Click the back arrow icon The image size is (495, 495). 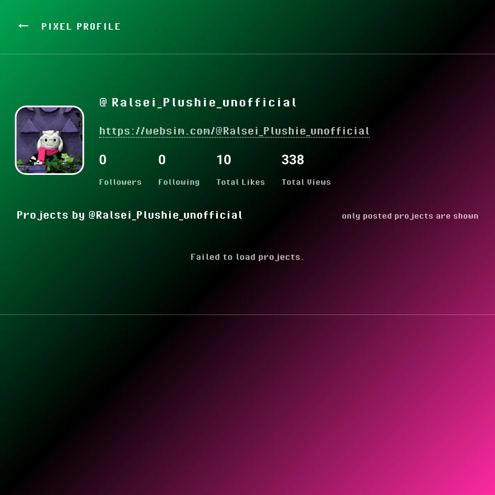[24, 26]
